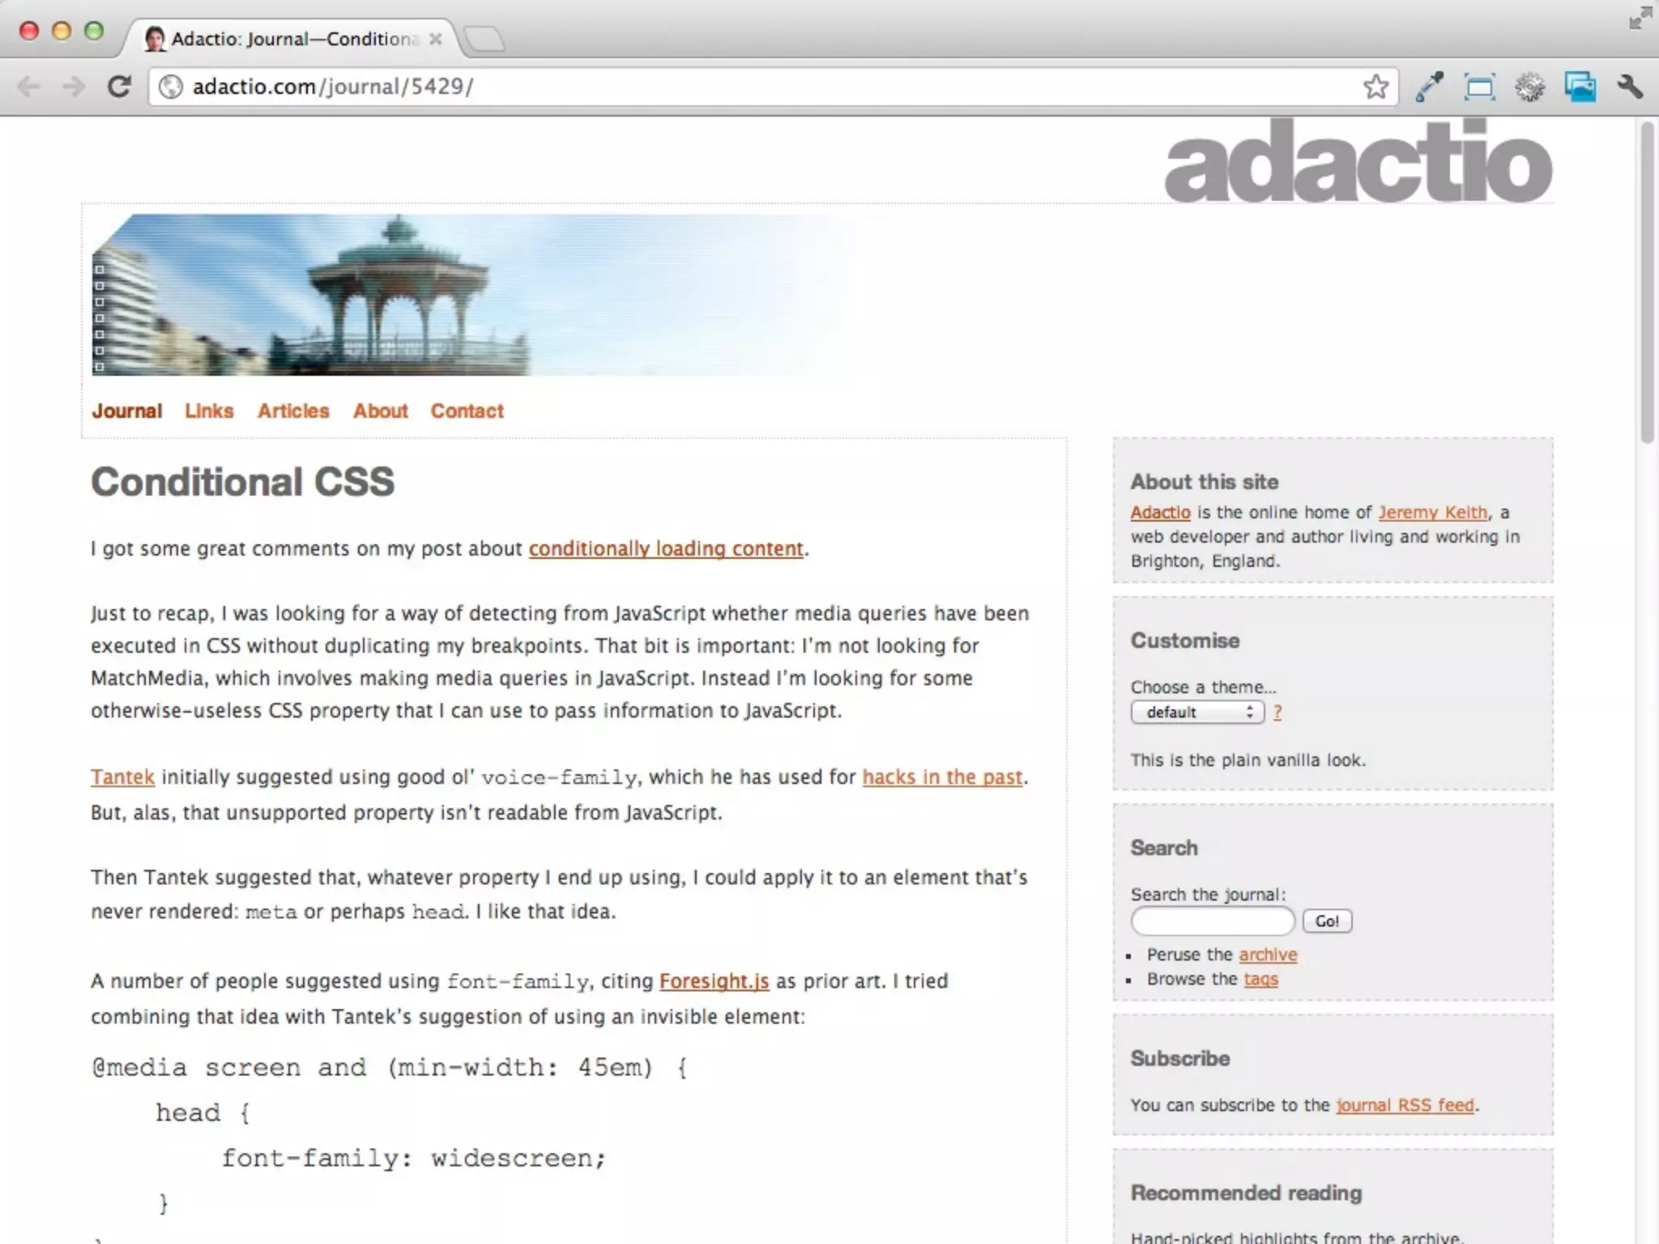Open the Chrome wrench menu
The width and height of the screenshot is (1659, 1244).
pos(1630,87)
